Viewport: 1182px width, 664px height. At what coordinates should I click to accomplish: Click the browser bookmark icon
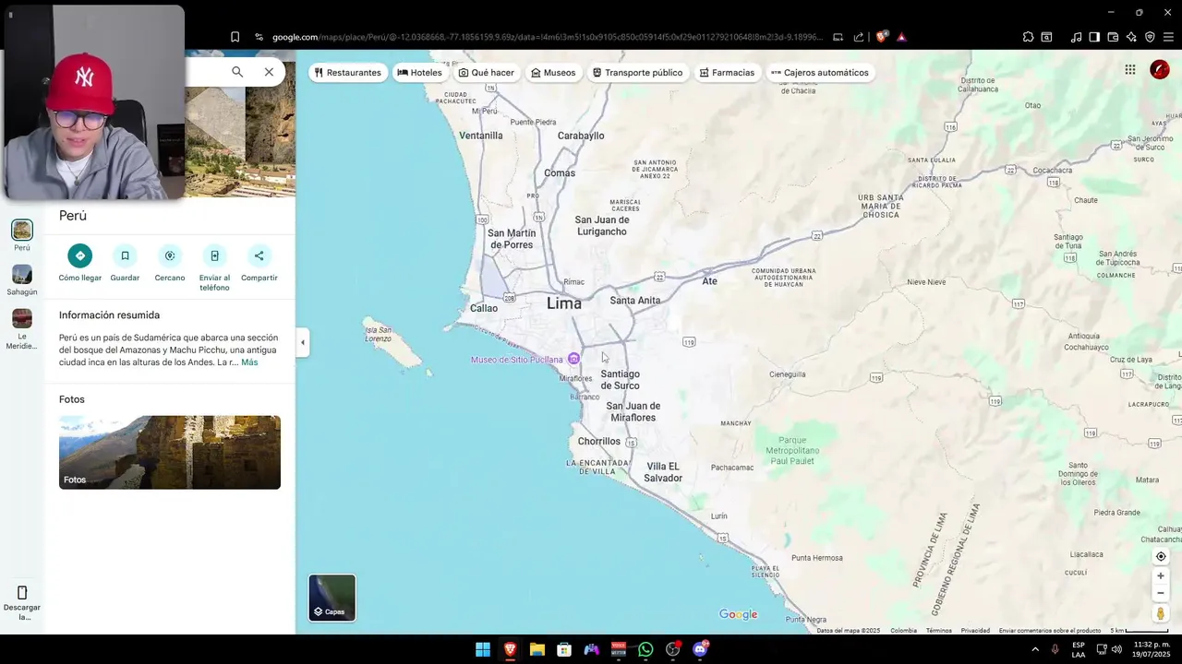(x=235, y=37)
